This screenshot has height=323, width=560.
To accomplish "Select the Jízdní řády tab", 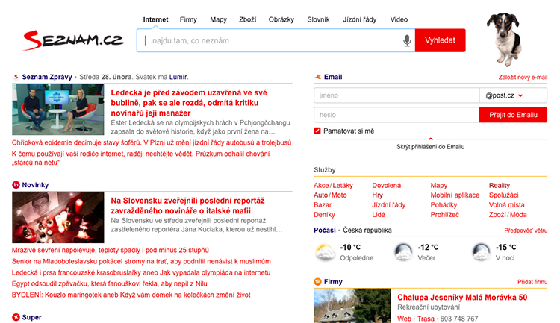I will click(358, 19).
